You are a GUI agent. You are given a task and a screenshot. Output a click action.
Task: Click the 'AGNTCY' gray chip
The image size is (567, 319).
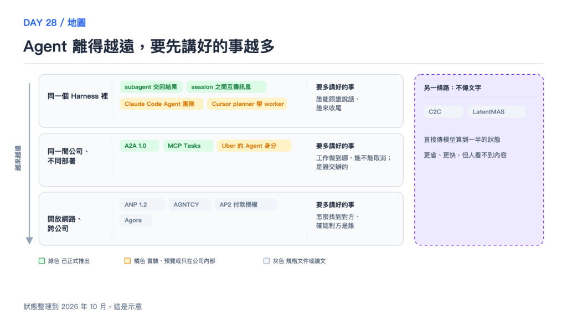[x=189, y=204]
